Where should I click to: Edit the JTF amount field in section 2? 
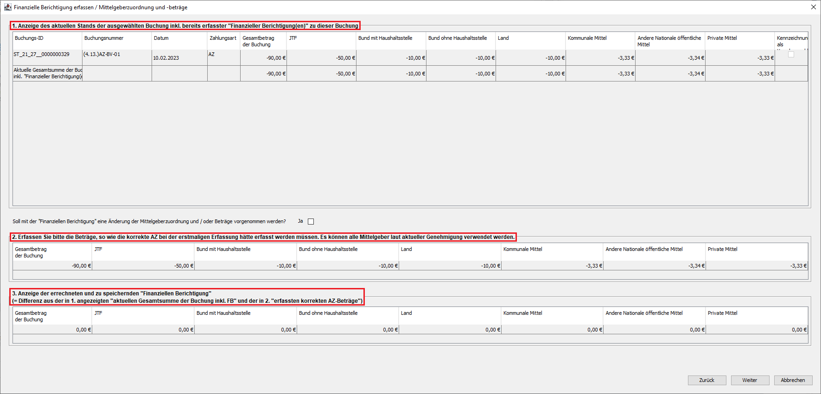click(x=143, y=266)
